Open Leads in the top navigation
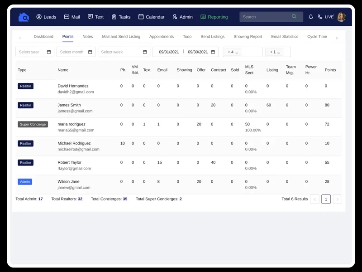Screen dimensions: 362x272 tap(46, 17)
